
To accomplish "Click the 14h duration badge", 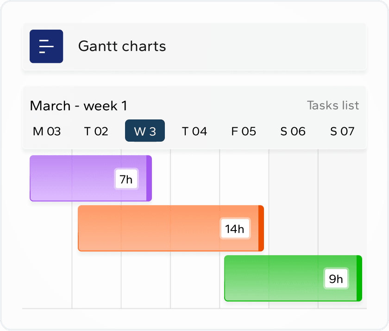I will tap(235, 229).
